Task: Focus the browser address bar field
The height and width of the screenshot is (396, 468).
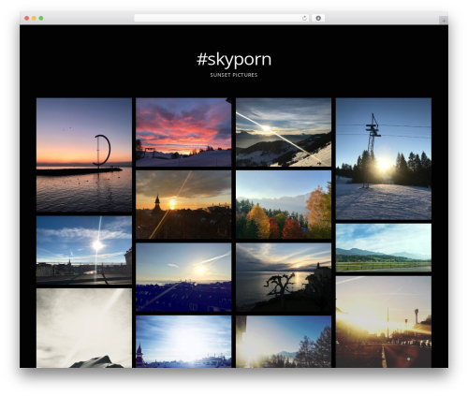Action: (x=222, y=18)
